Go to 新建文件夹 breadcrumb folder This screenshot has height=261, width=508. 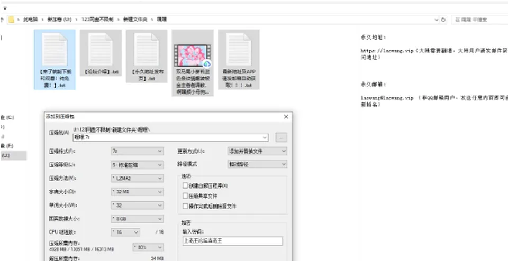(x=135, y=20)
